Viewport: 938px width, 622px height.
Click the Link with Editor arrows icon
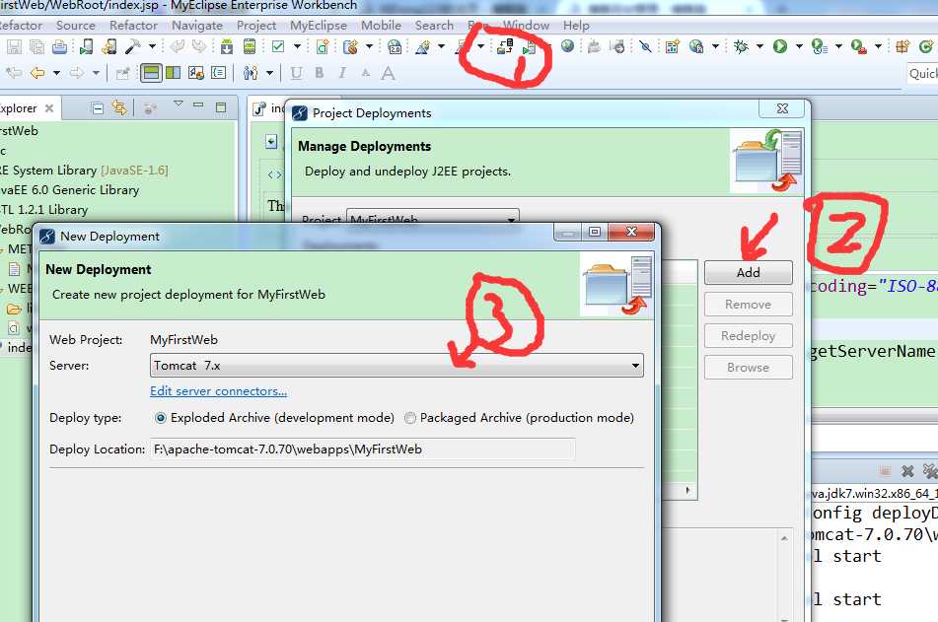(x=119, y=108)
